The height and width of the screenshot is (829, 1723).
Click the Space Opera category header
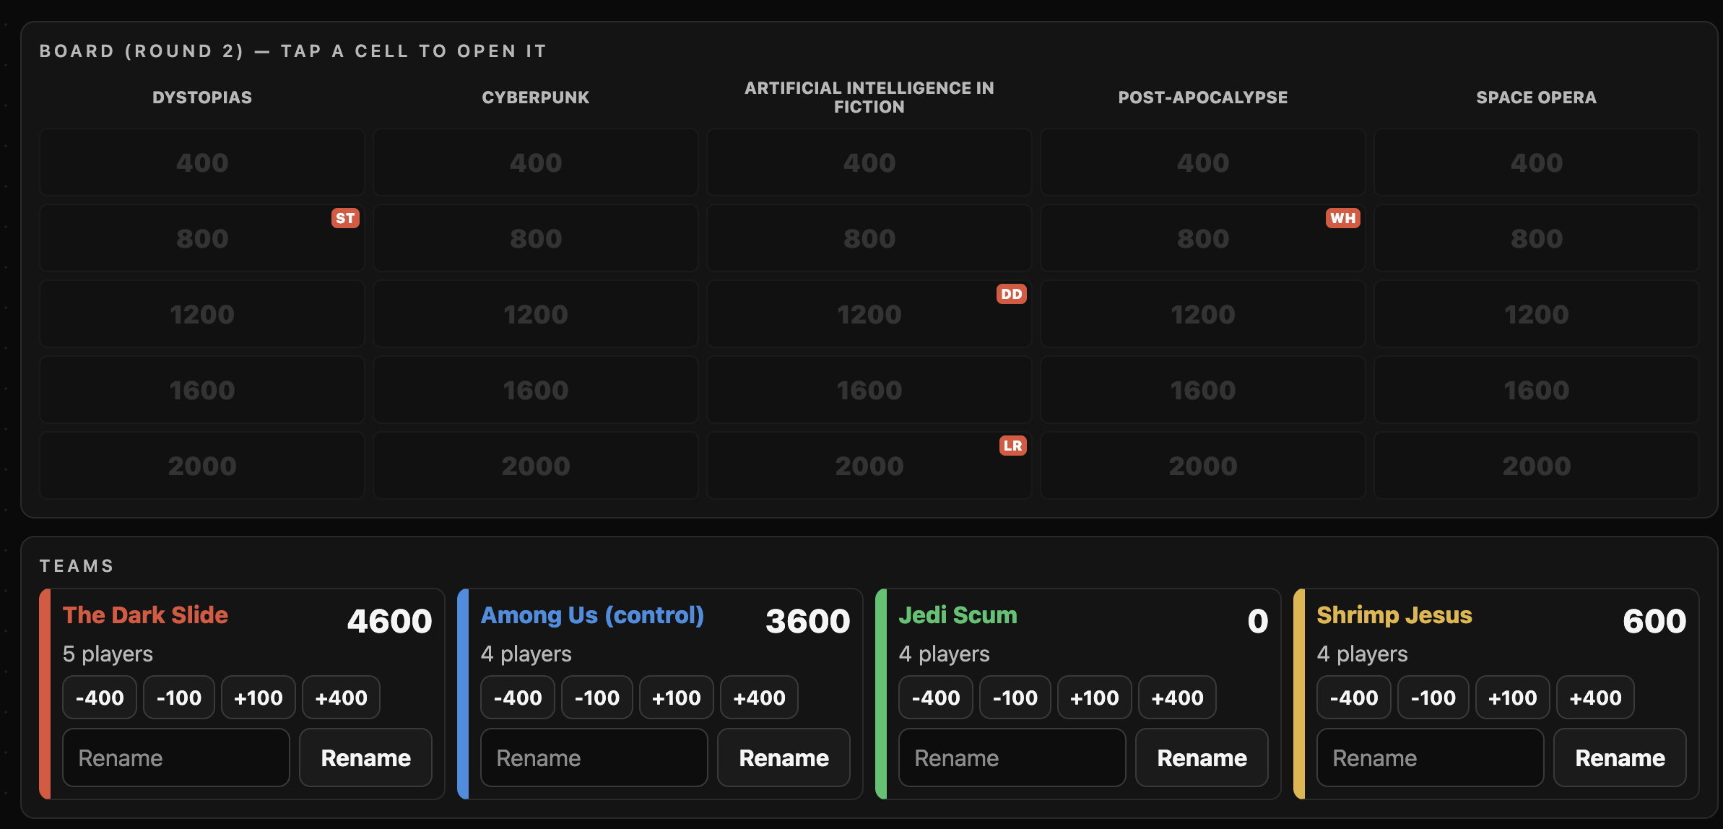pos(1537,97)
